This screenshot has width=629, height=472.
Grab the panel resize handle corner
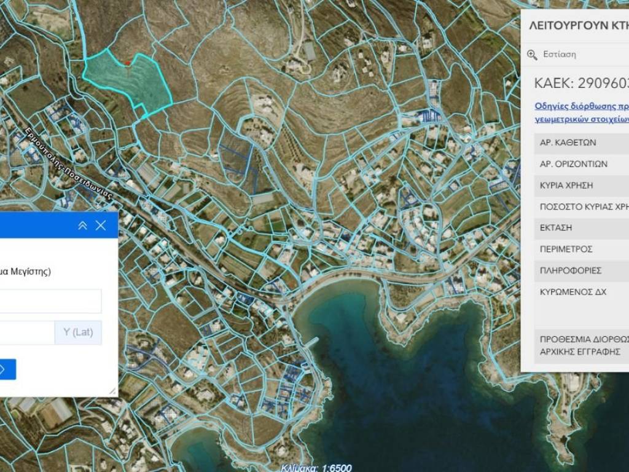[113, 391]
